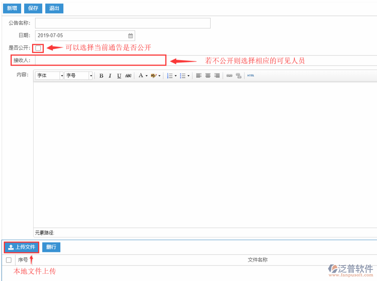This screenshot has width=377, height=281.
Task: Click the 接收人 input field
Action: coord(100,60)
